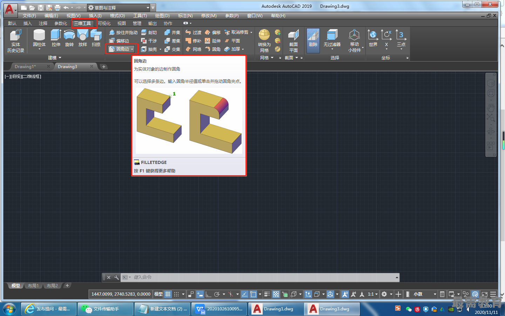Expand the 建模 panel
The width and height of the screenshot is (505, 316).
point(55,58)
